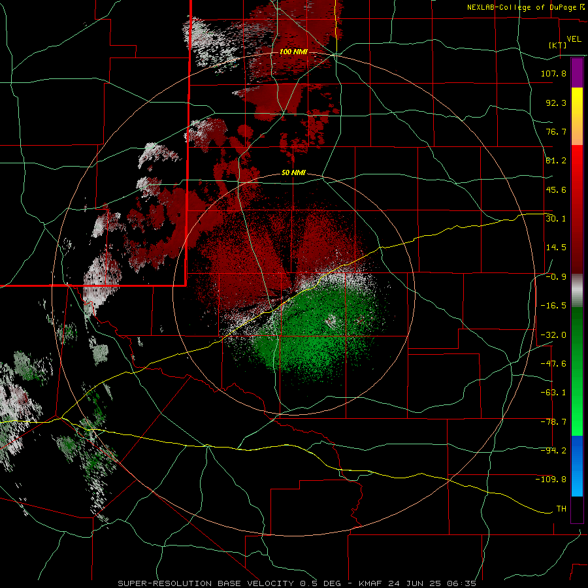This screenshot has width=588, height=588.
Task: Click the gray near-zero segment of the color bar
Action: (x=577, y=291)
